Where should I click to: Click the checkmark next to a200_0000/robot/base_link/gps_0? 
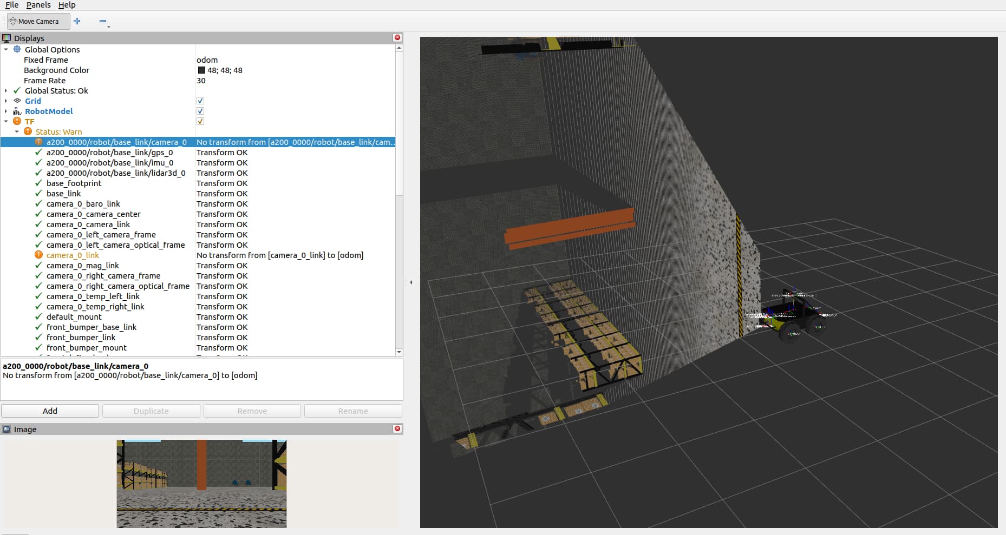coord(38,152)
